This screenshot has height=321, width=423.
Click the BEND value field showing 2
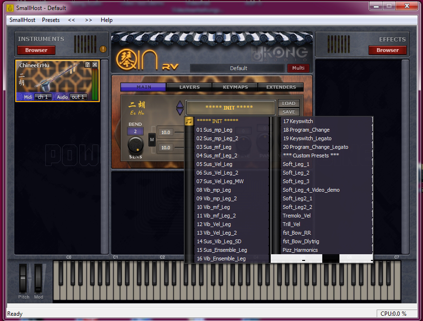[135, 132]
